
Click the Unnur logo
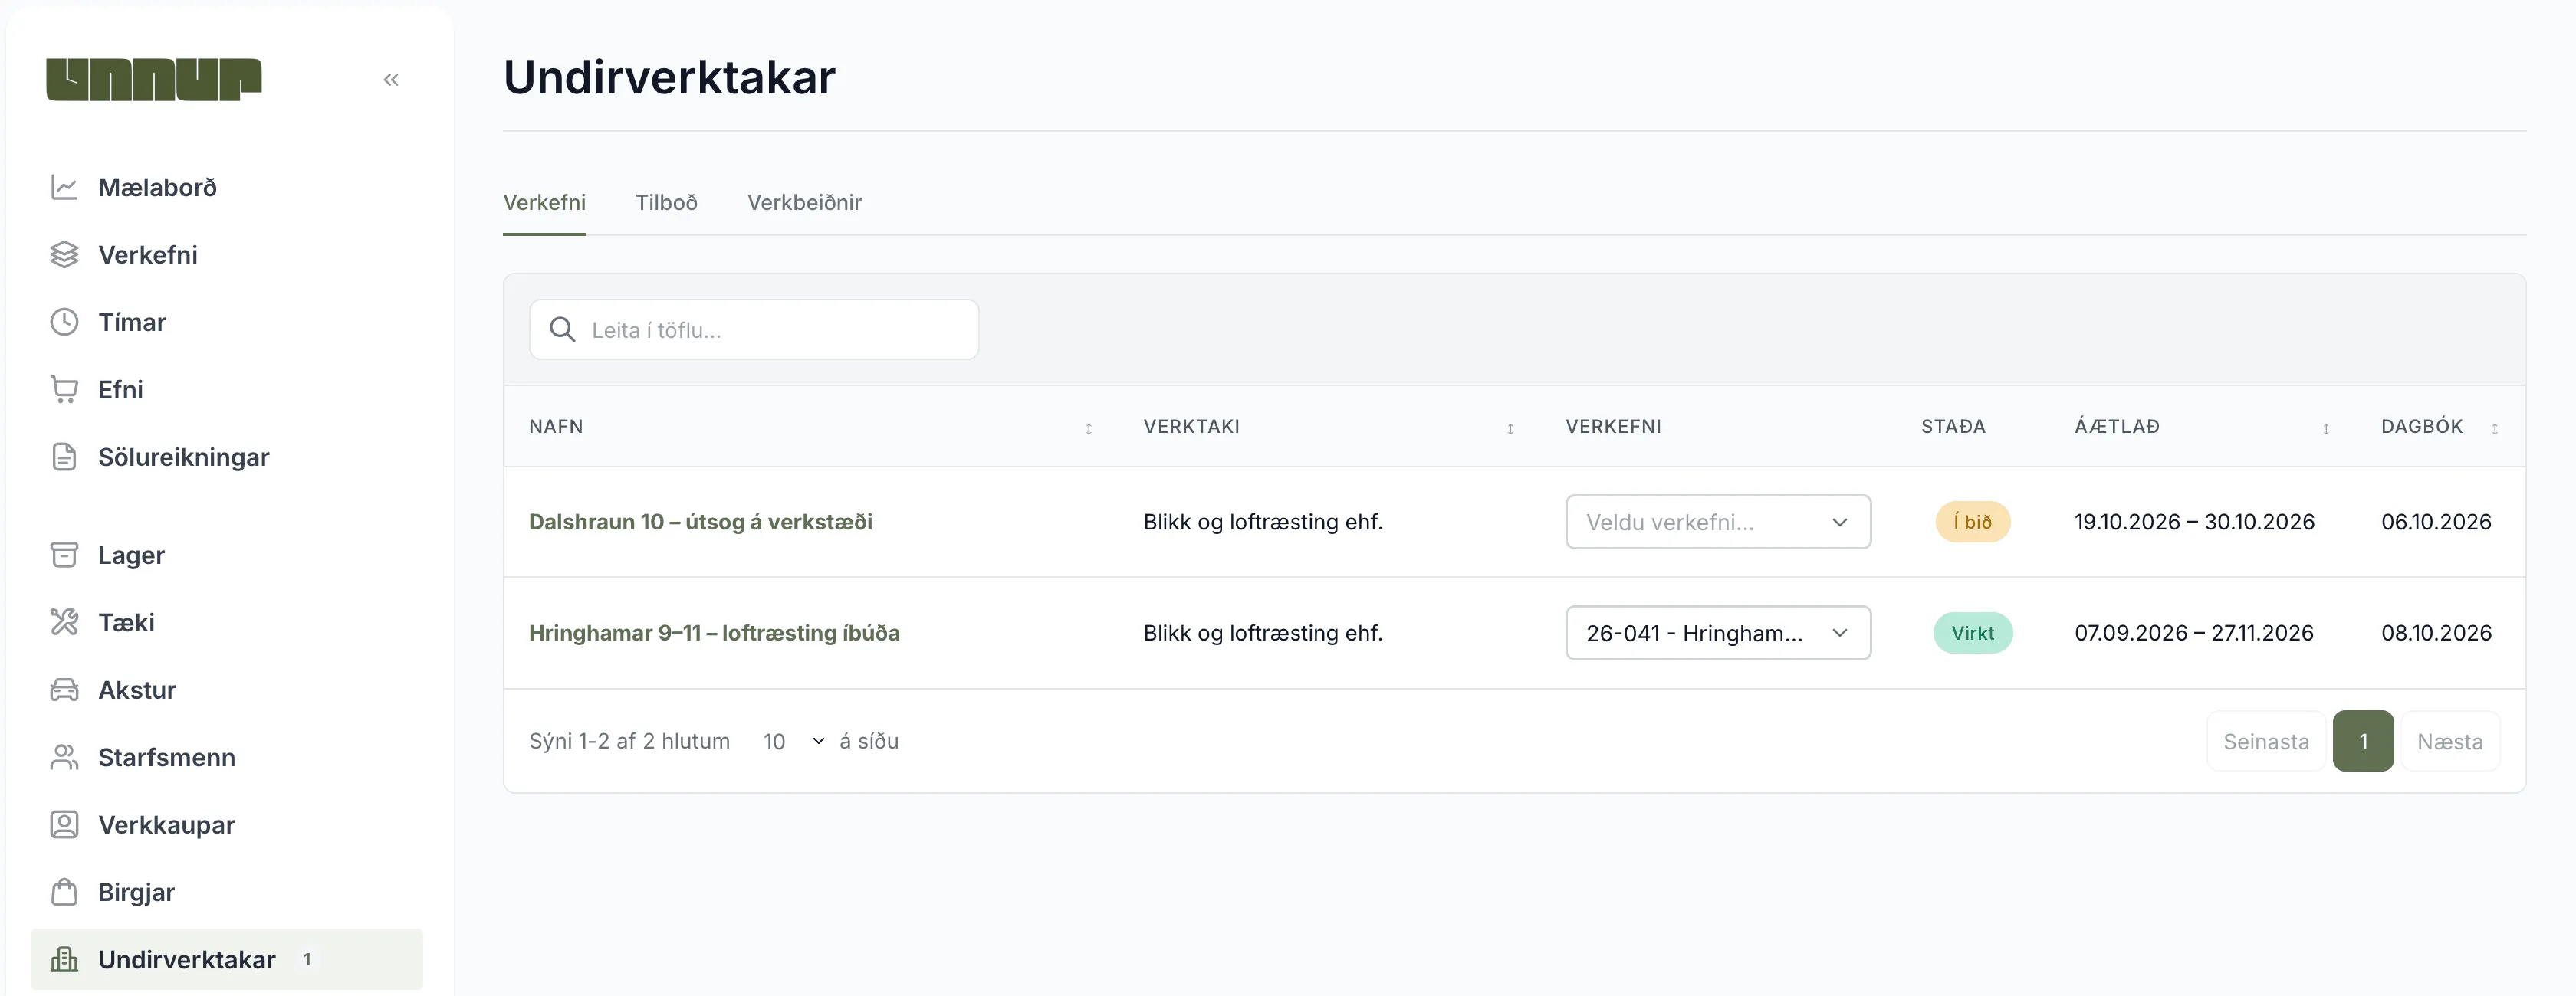pyautogui.click(x=154, y=79)
